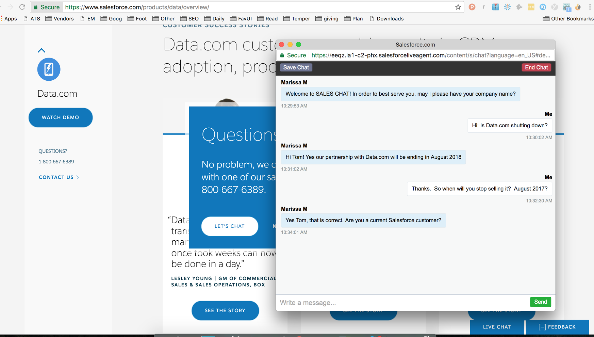Open the FavUI bookmarks folder
Screen dimensions: 594x337
pos(241,19)
